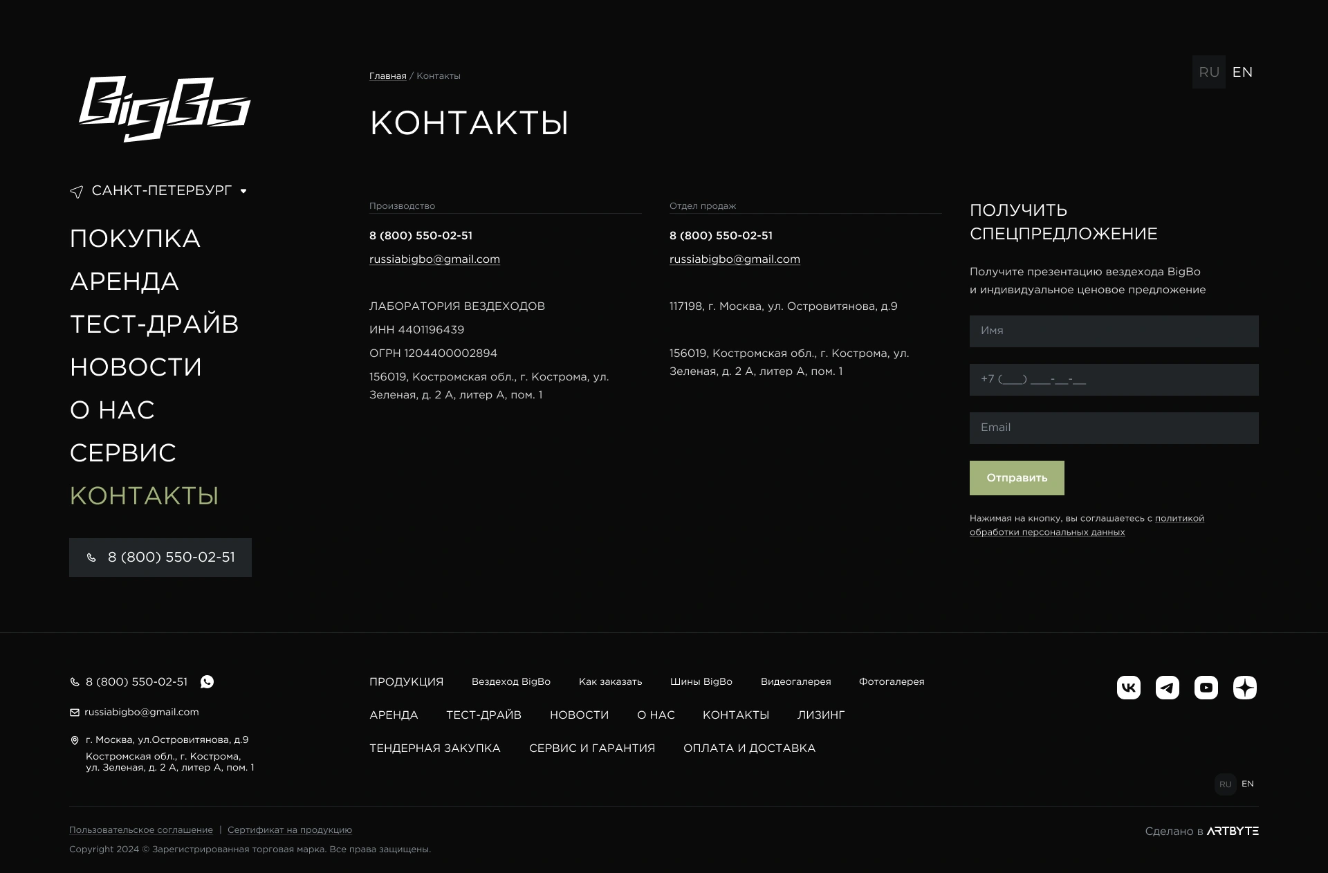This screenshot has height=873, width=1328.
Task: Click the location arrow icon beside Санкт-Петербург
Action: 77,192
